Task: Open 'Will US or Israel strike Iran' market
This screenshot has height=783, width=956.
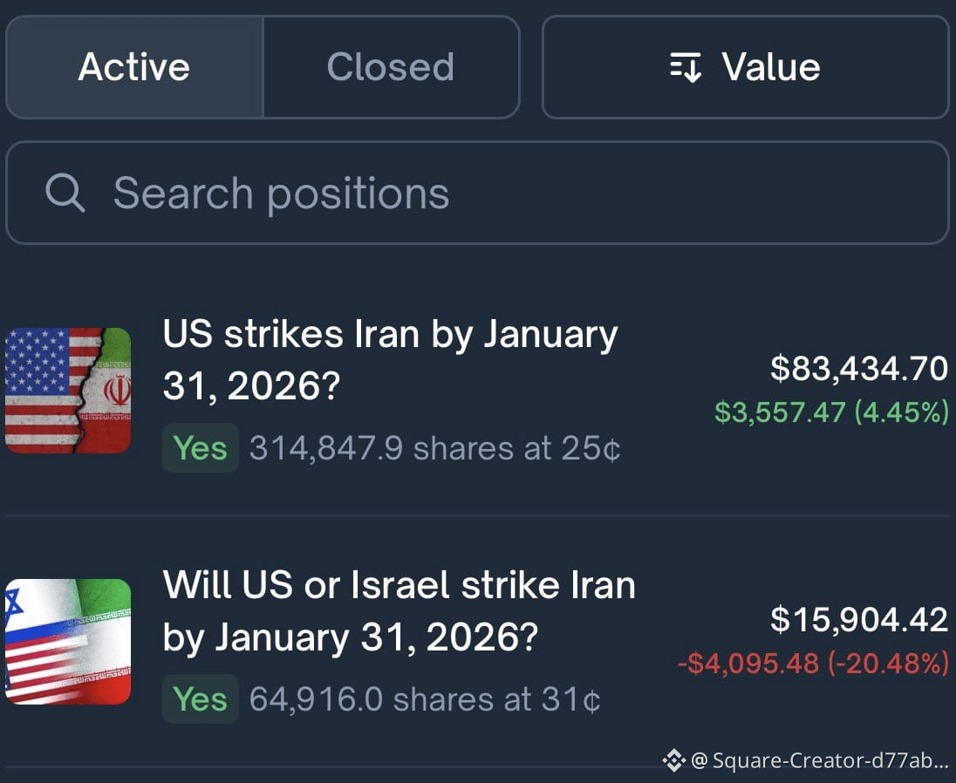Action: point(399,611)
